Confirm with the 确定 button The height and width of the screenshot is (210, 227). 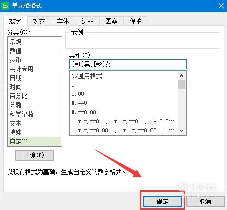tap(163, 201)
